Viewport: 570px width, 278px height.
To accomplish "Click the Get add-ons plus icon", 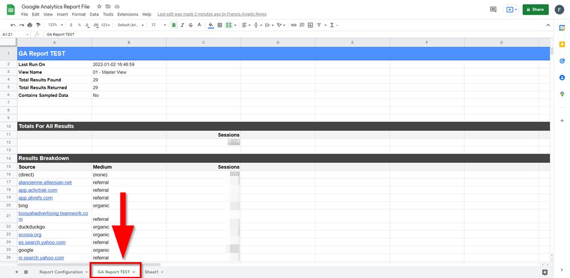I will click(562, 121).
